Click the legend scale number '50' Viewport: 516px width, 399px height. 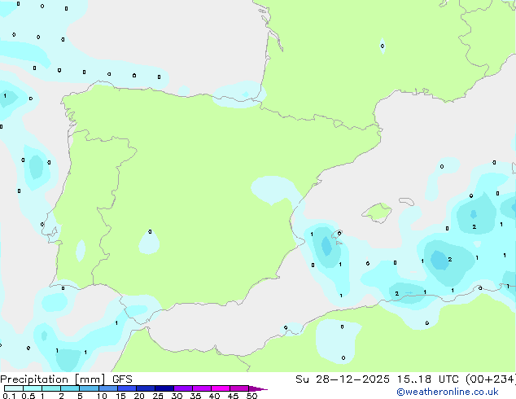[251, 396]
